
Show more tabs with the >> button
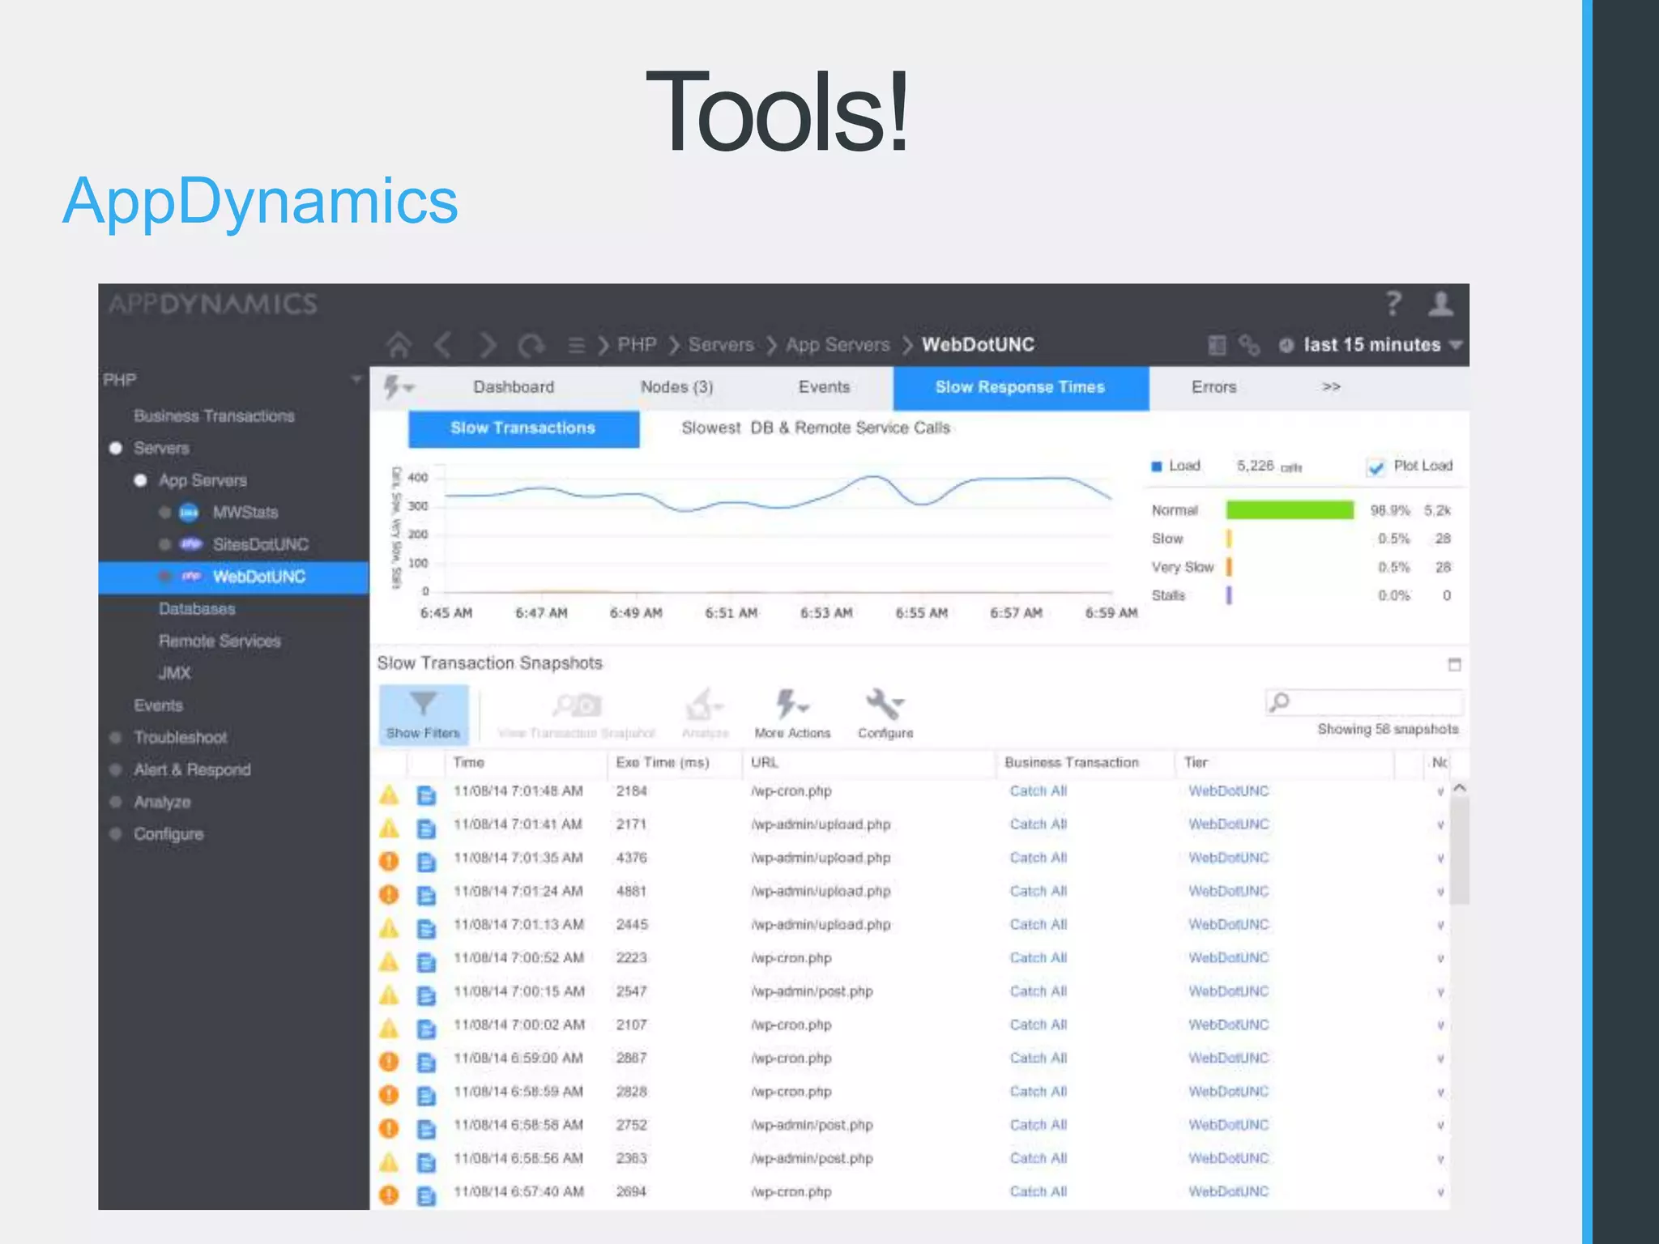point(1331,387)
